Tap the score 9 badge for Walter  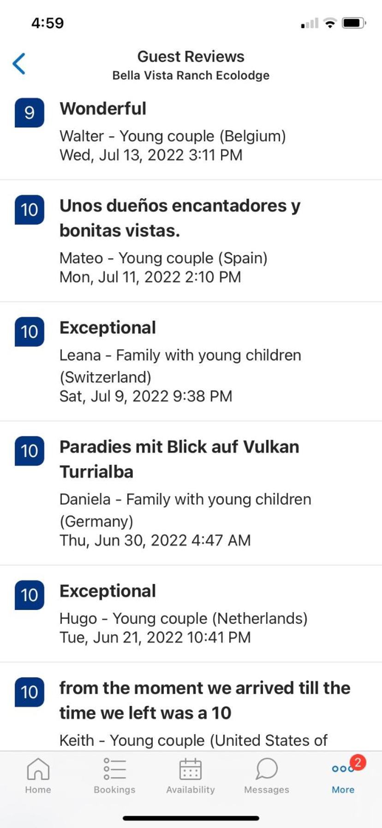[x=30, y=113]
